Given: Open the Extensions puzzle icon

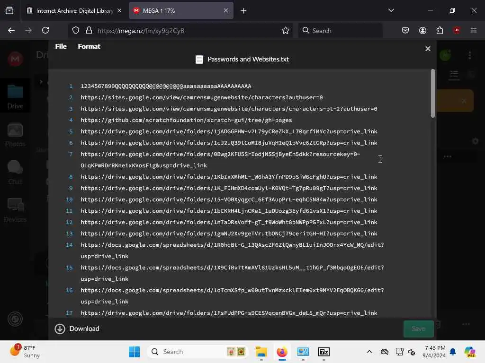Looking at the screenshot, I should click(440, 31).
